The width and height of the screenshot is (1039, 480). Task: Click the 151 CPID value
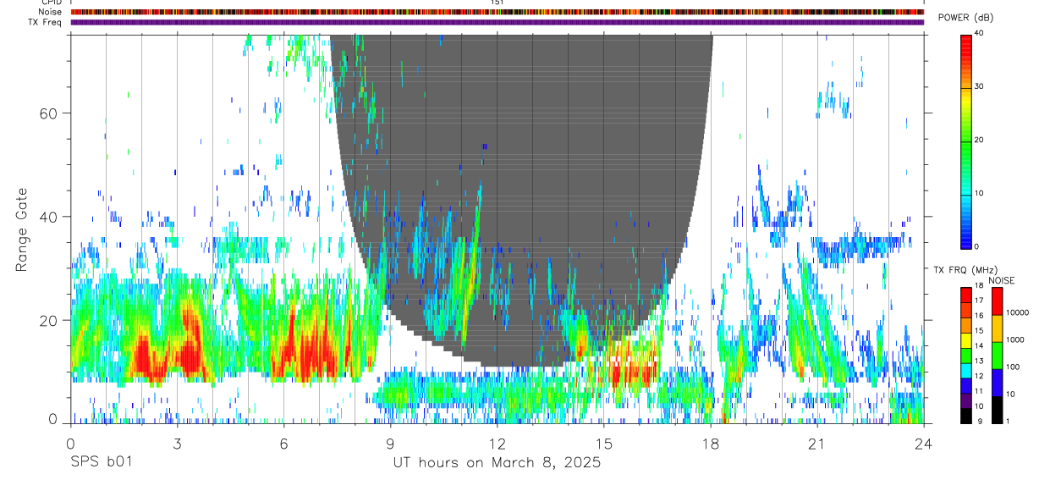coord(497,3)
